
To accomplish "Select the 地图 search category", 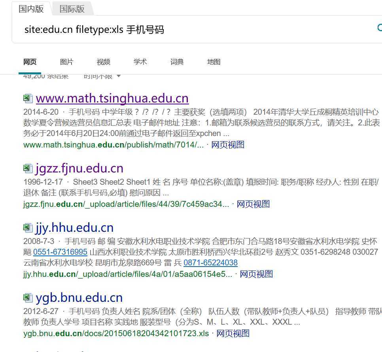I will click(x=214, y=62).
